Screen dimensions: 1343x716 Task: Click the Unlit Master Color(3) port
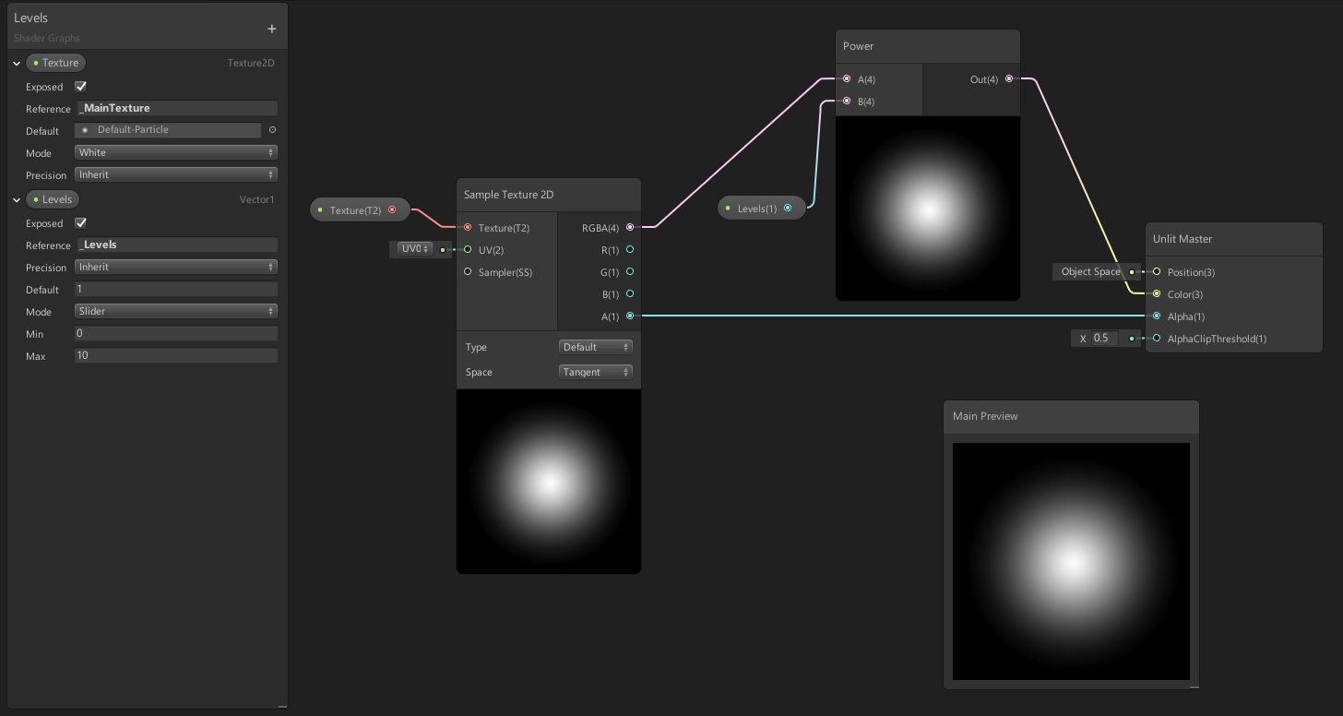(x=1157, y=294)
